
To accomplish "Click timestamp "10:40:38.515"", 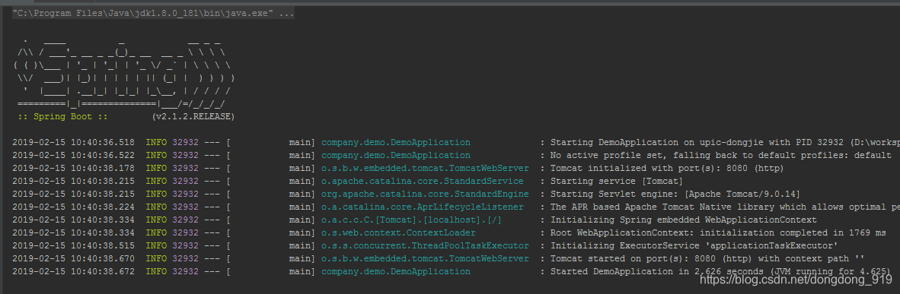I will coord(103,245).
